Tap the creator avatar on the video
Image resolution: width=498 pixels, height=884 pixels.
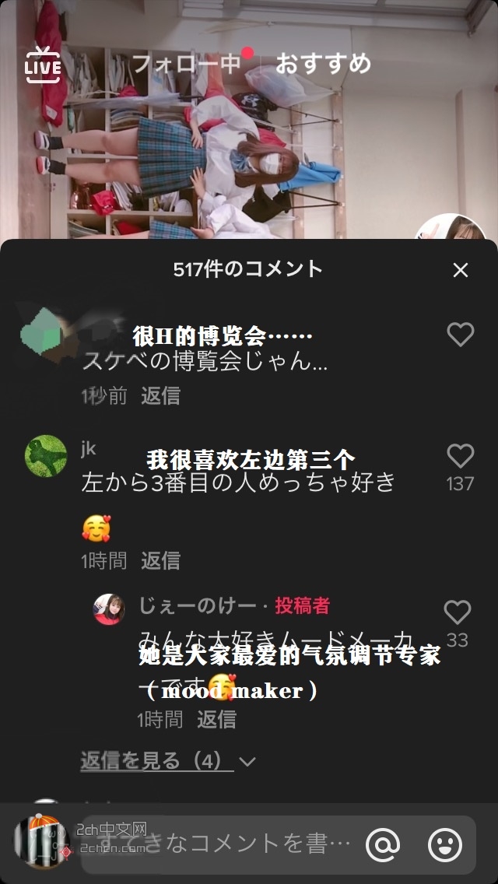coord(450,227)
